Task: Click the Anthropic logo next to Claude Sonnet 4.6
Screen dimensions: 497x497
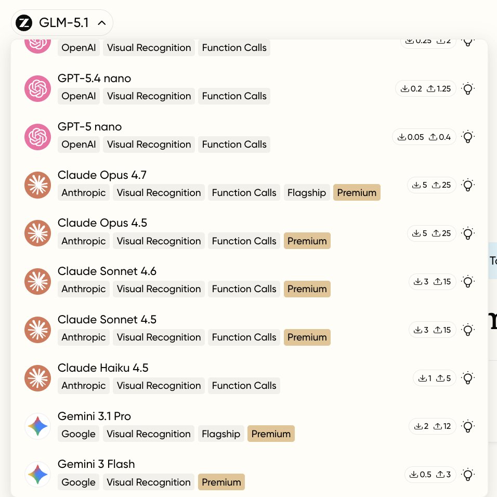Action: click(38, 281)
